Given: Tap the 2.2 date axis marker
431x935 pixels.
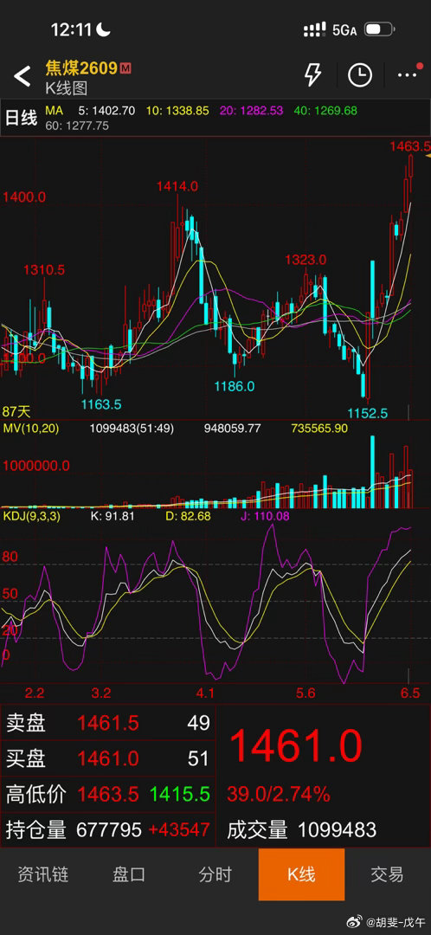Looking at the screenshot, I should [35, 693].
